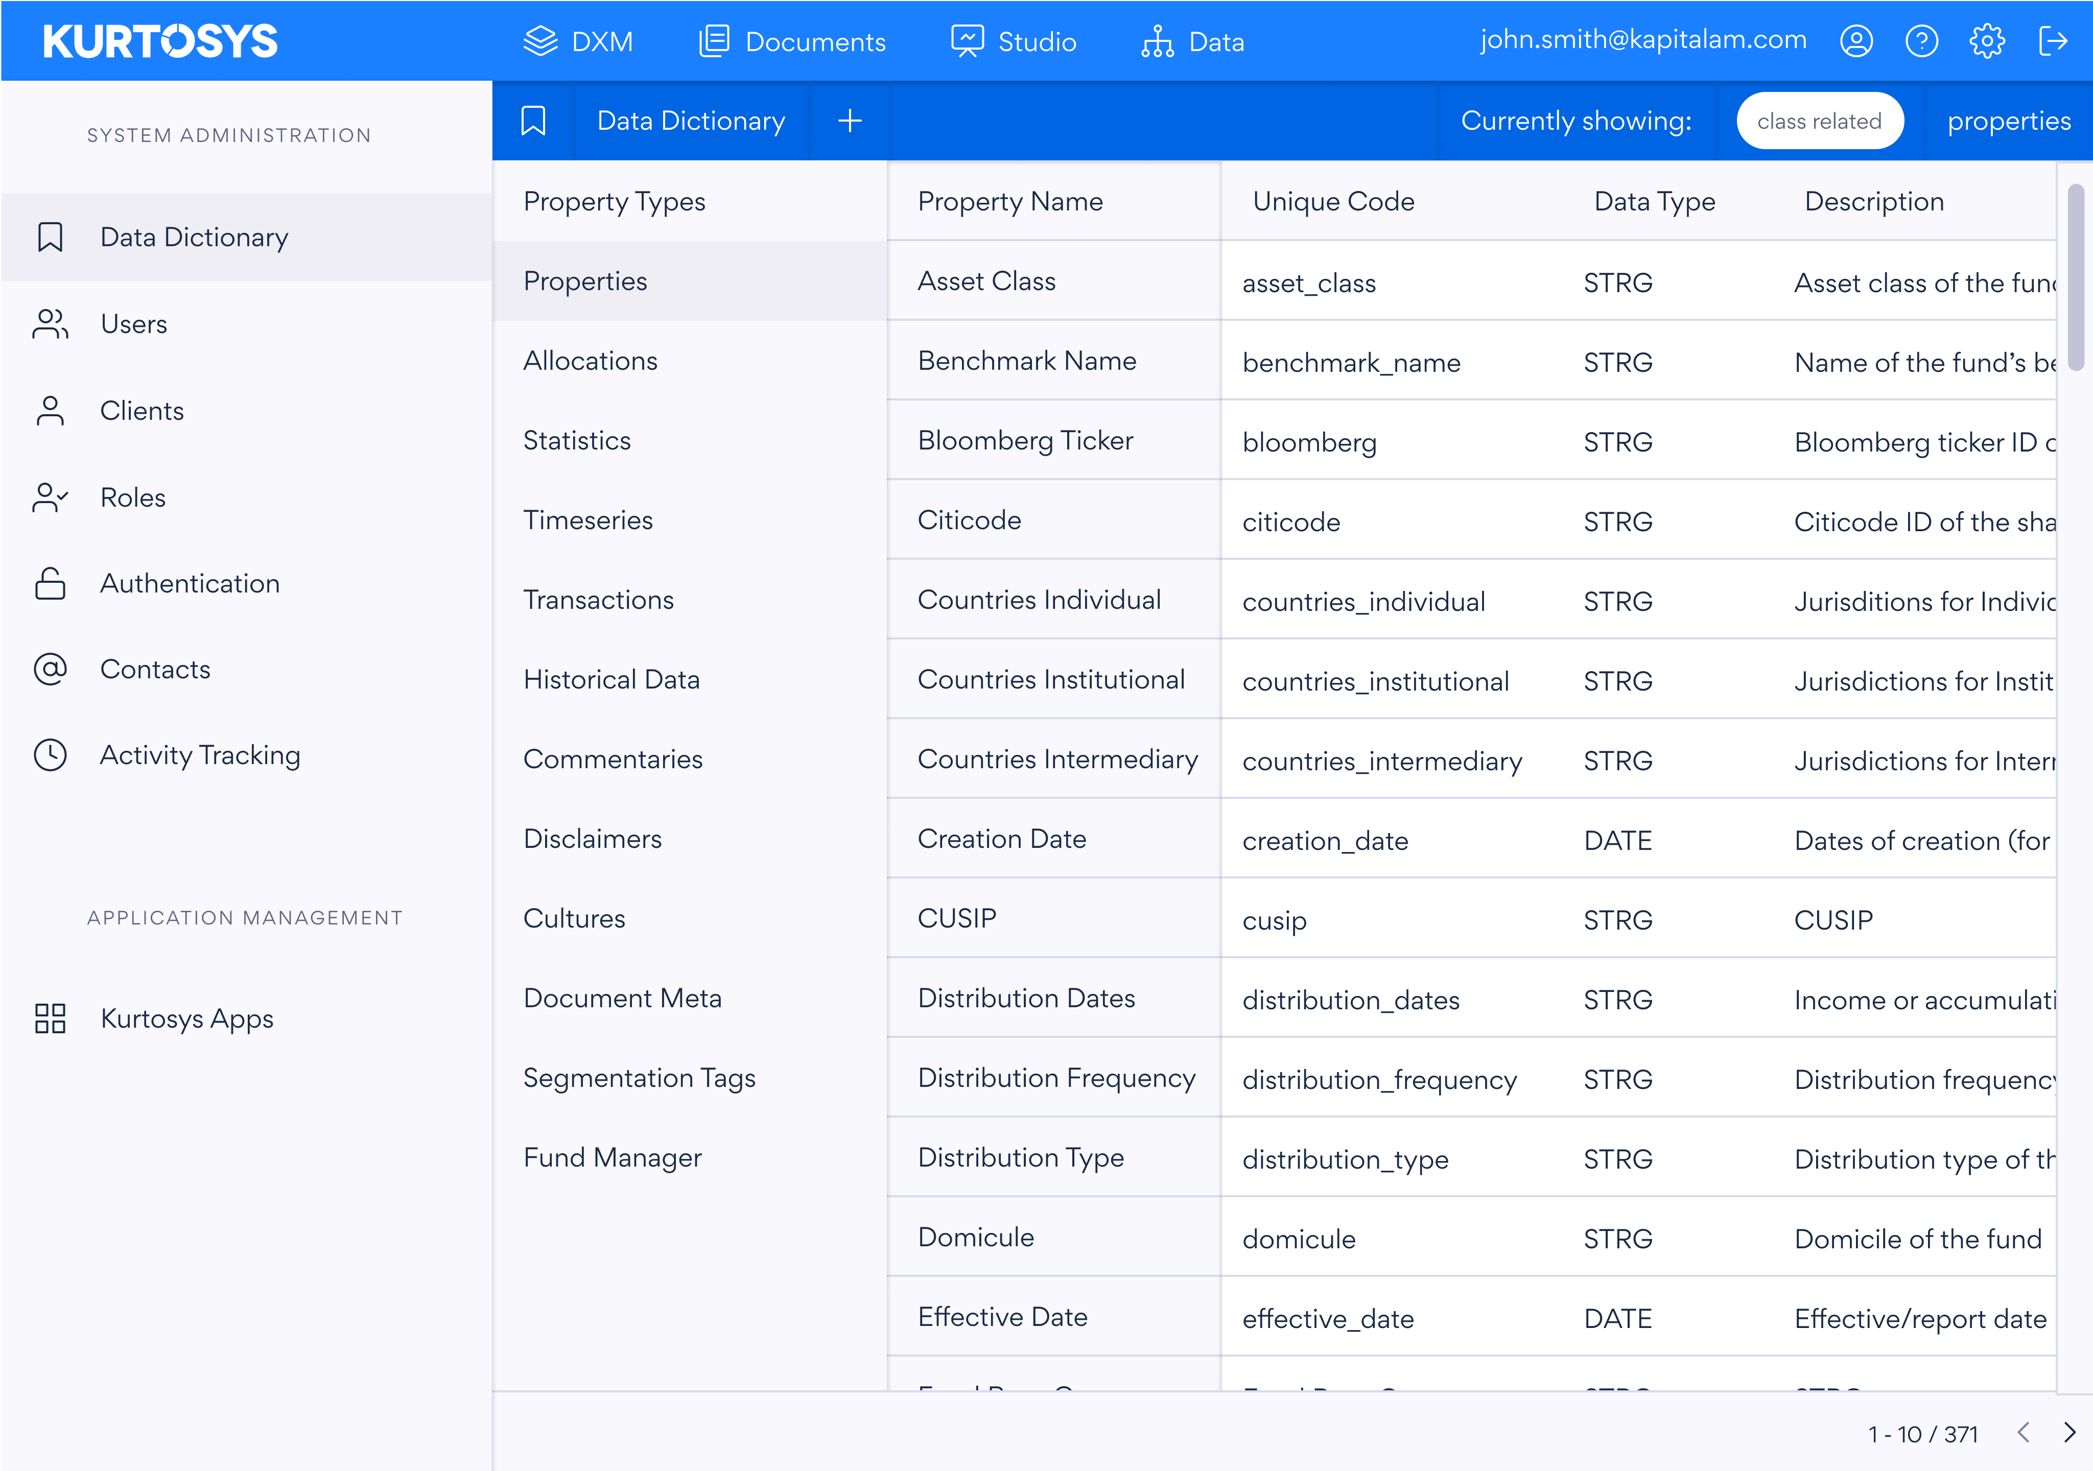Open the DXM top navigation menu

click(578, 41)
